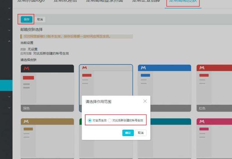Image resolution: width=232 pixels, height=159 pixels.
Task: Confirm the scope dialog with 确定
Action: pyautogui.click(x=128, y=133)
